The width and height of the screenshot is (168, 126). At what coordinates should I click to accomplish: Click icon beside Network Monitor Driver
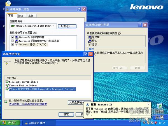point(7,85)
